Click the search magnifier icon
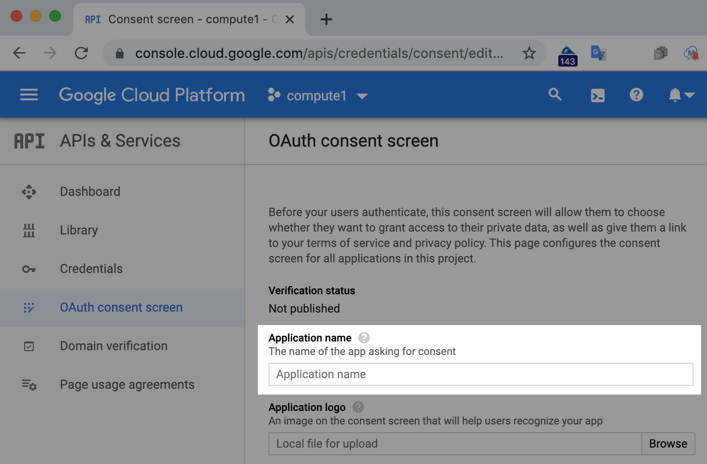 (x=555, y=95)
